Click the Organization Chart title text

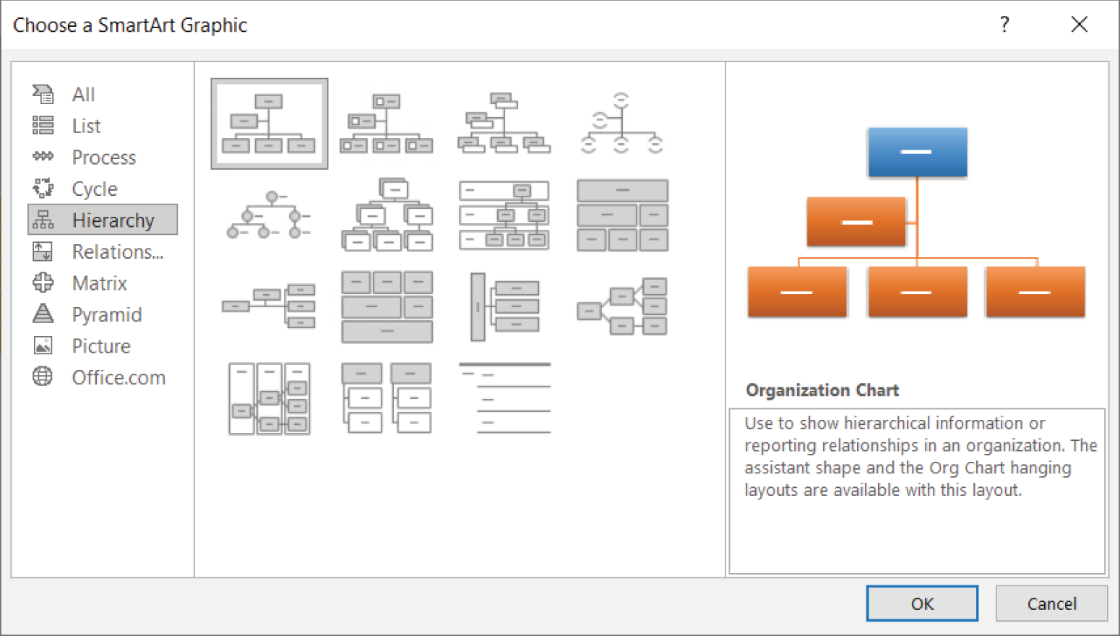822,390
